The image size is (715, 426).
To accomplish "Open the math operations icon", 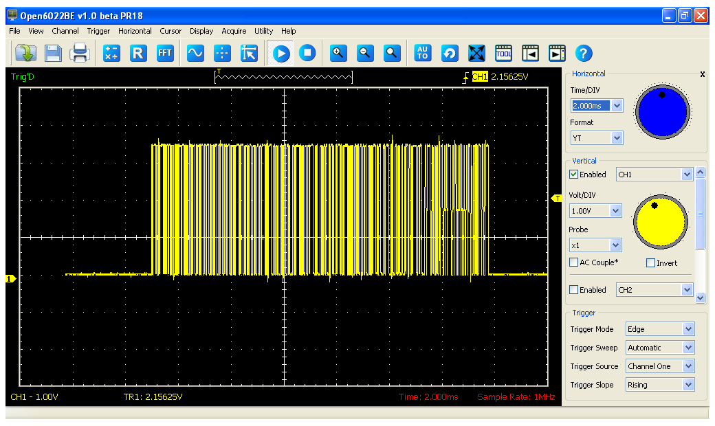I will (x=111, y=54).
